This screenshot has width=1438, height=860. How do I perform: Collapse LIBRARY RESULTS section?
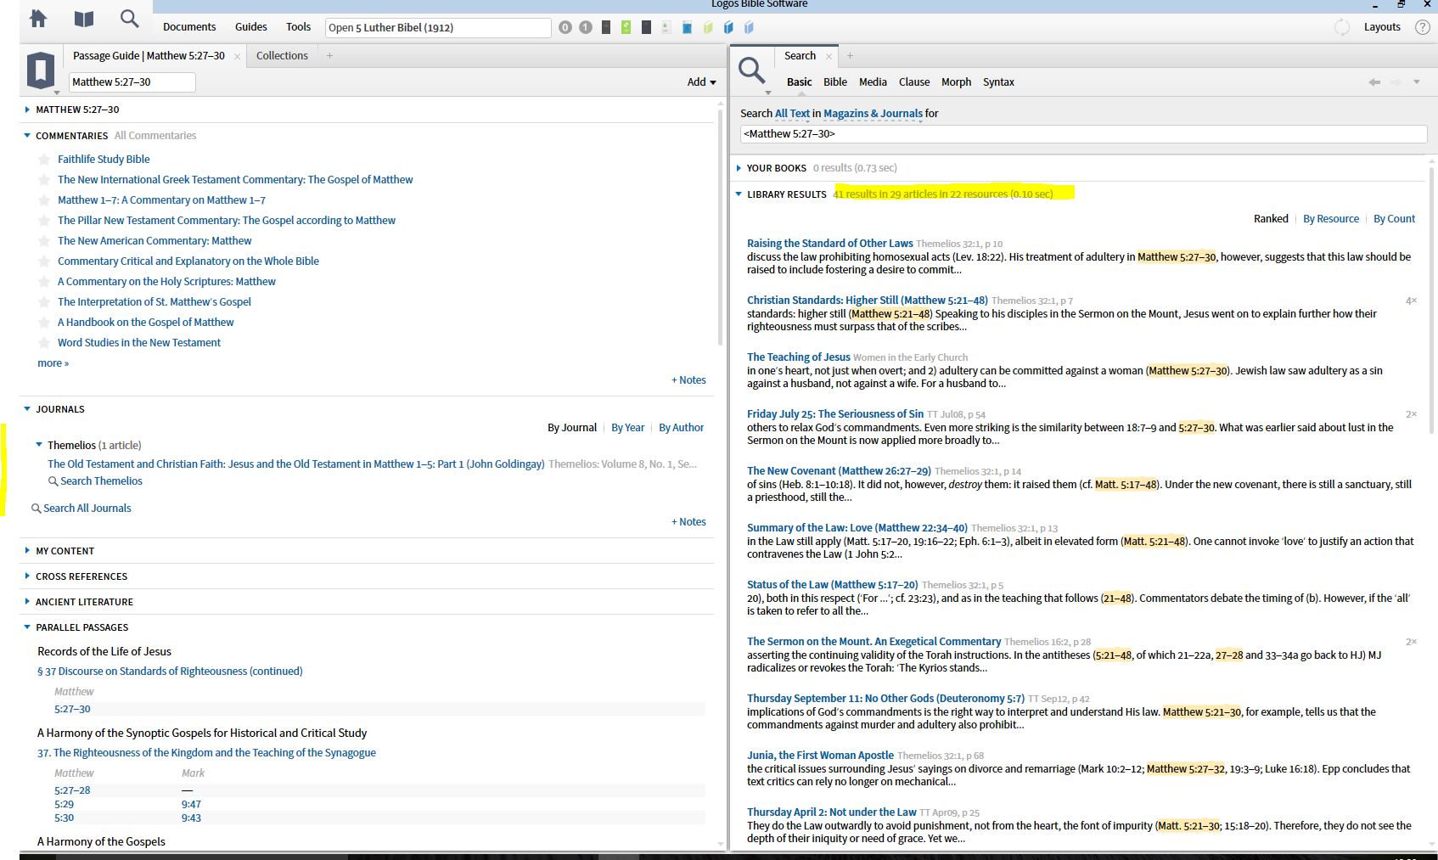739,194
